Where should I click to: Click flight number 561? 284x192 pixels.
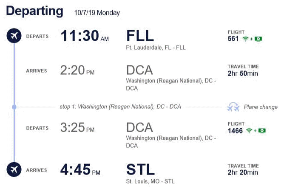coord(233,39)
